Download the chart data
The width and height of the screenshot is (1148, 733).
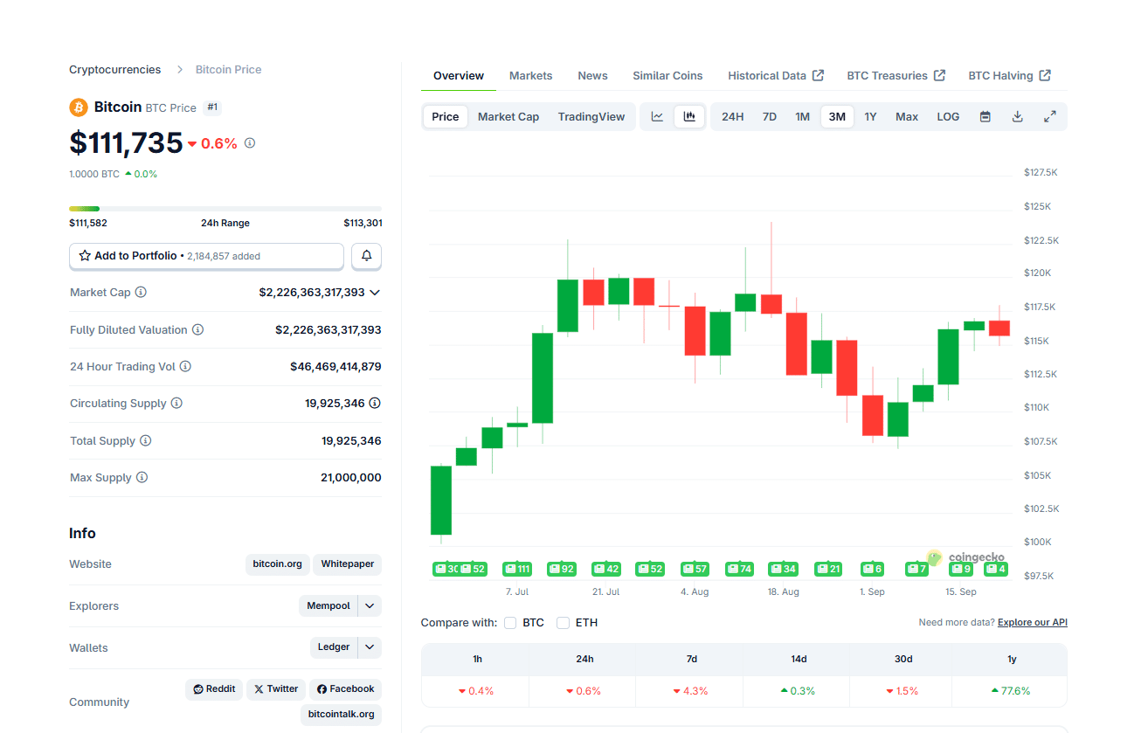pyautogui.click(x=1017, y=116)
